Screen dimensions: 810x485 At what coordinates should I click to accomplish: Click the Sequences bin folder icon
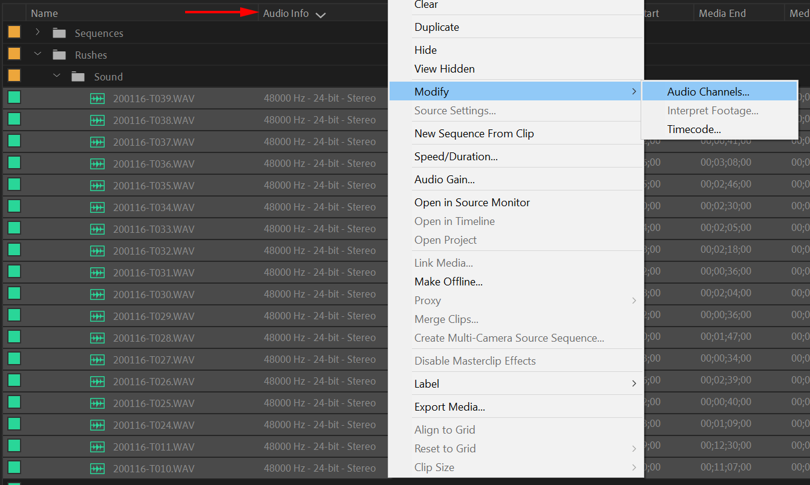point(58,33)
